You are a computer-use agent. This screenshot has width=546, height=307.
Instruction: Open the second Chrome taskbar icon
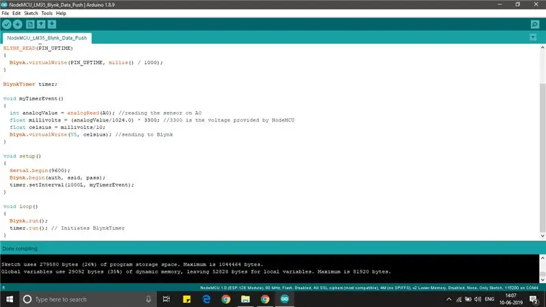265,299
